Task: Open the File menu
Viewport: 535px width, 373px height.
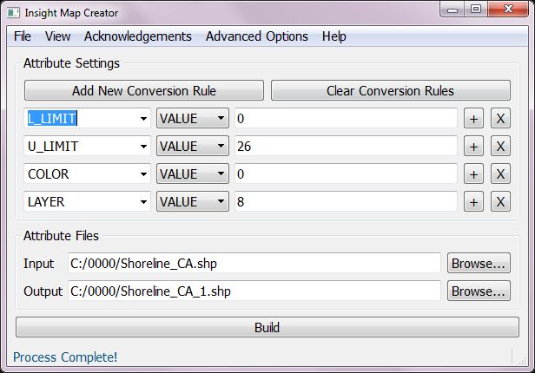Action: (23, 36)
